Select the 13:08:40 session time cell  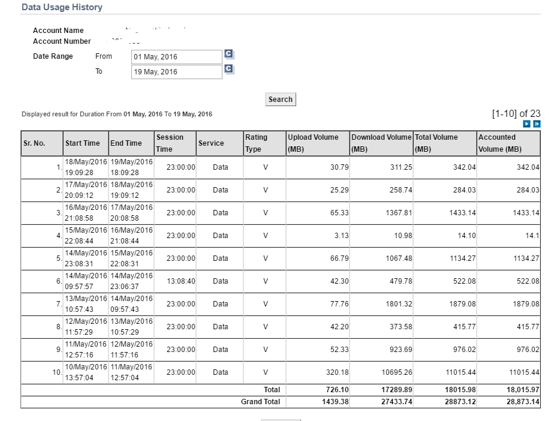click(180, 281)
